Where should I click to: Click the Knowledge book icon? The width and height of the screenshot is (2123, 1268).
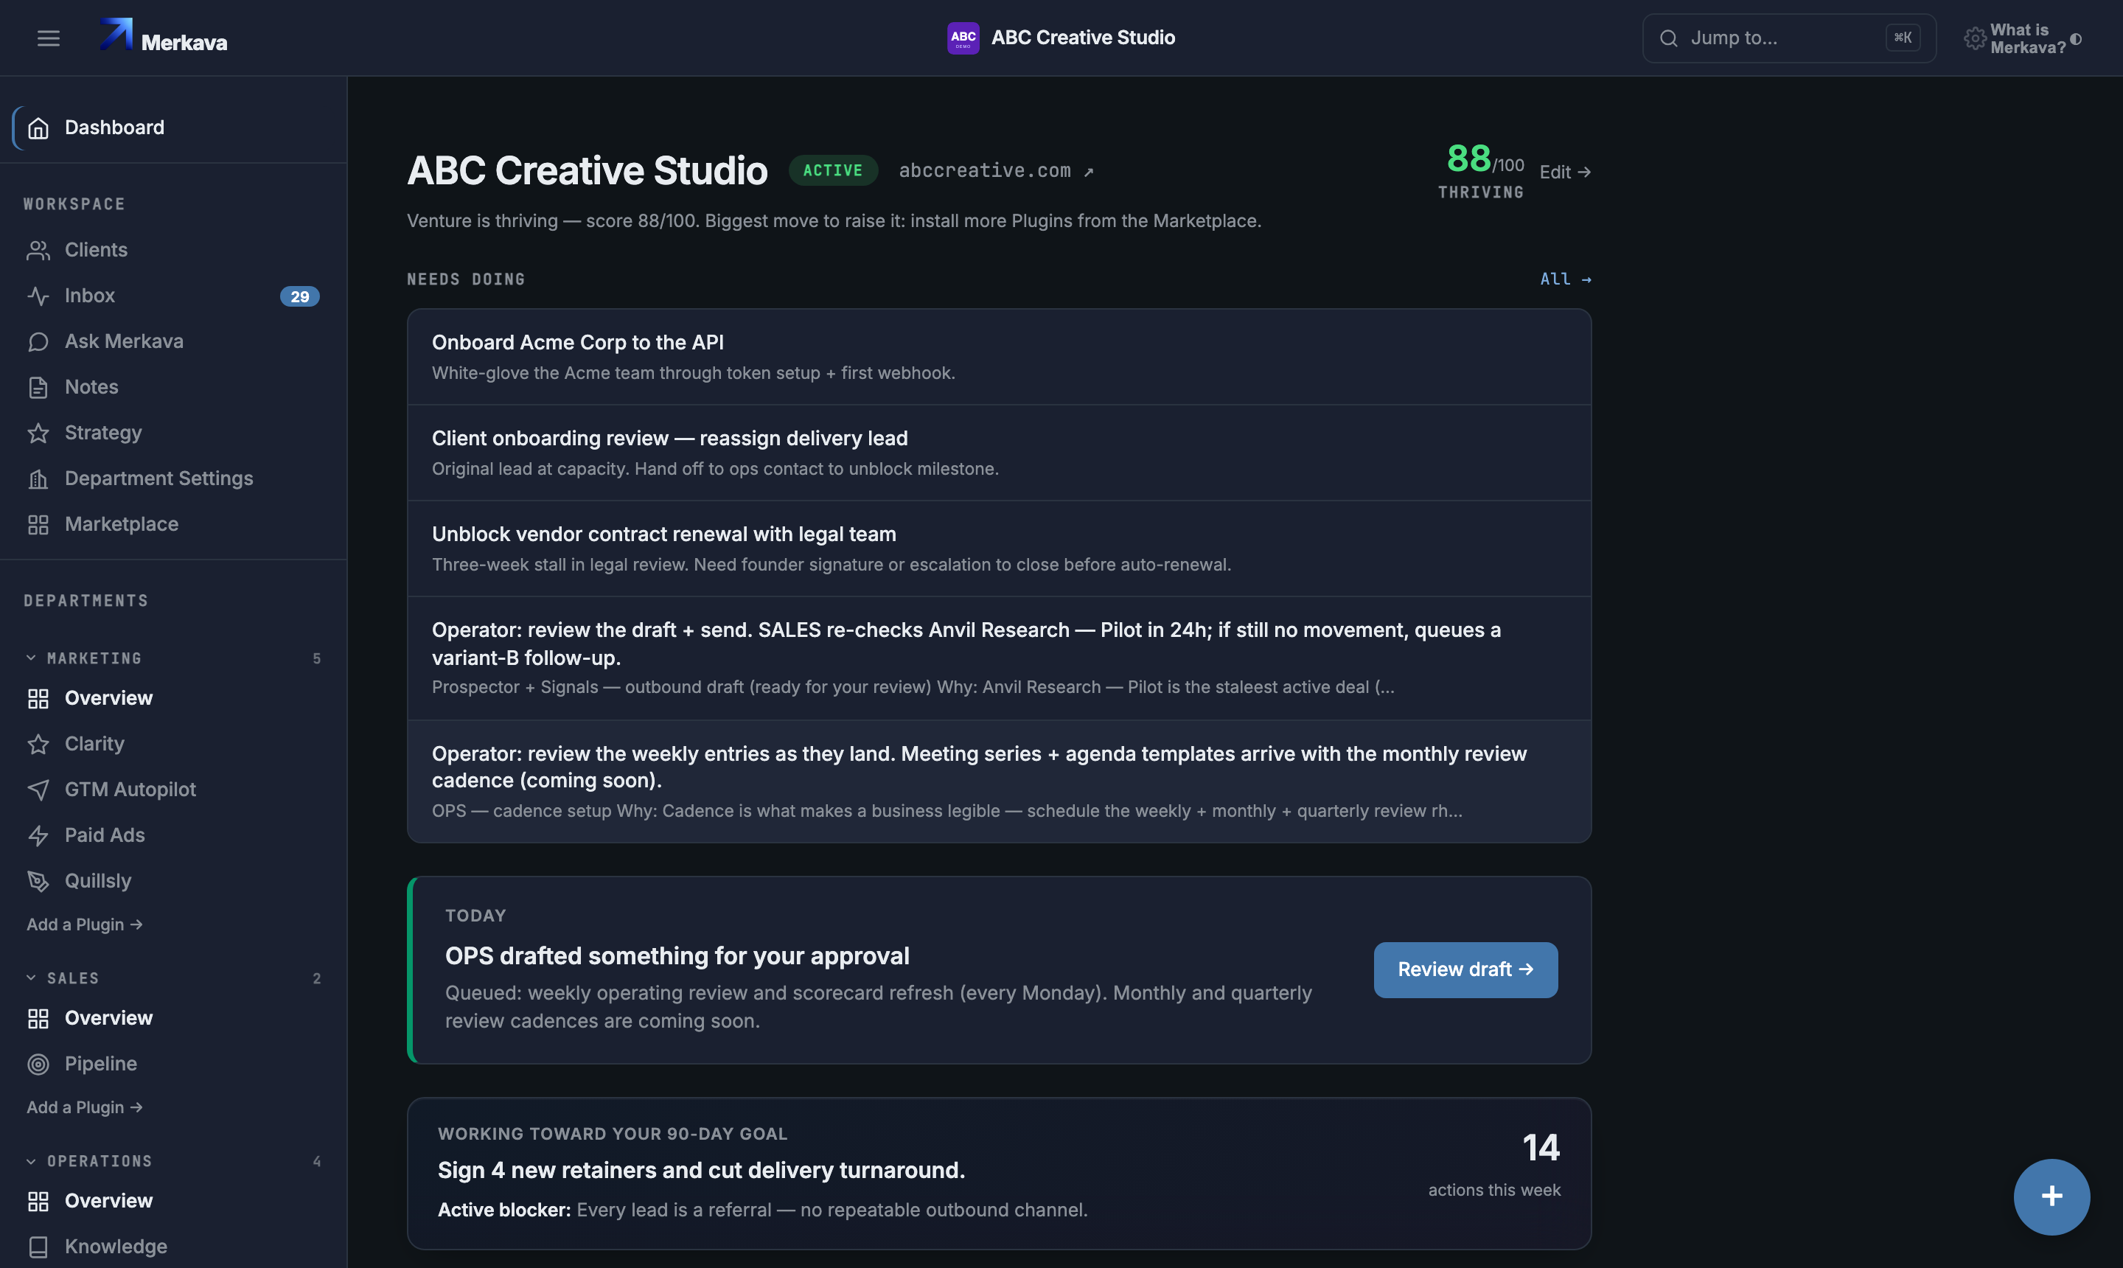click(x=38, y=1247)
